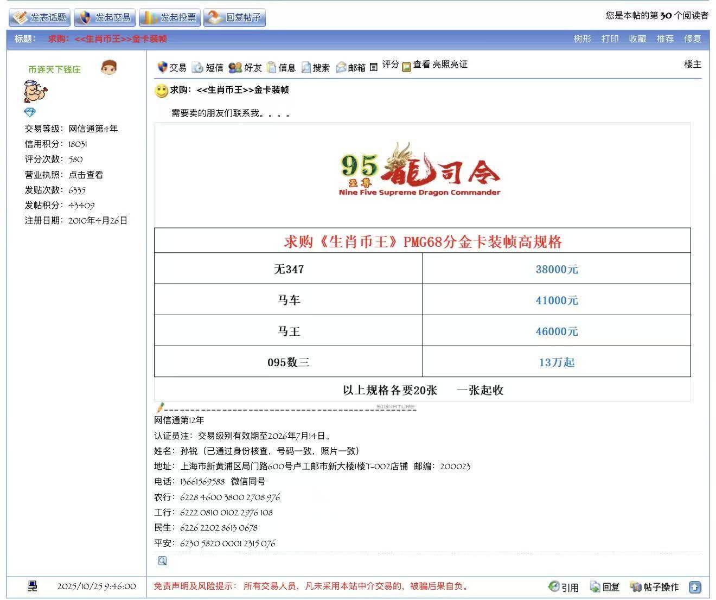Print the thread via 打印

pos(610,39)
